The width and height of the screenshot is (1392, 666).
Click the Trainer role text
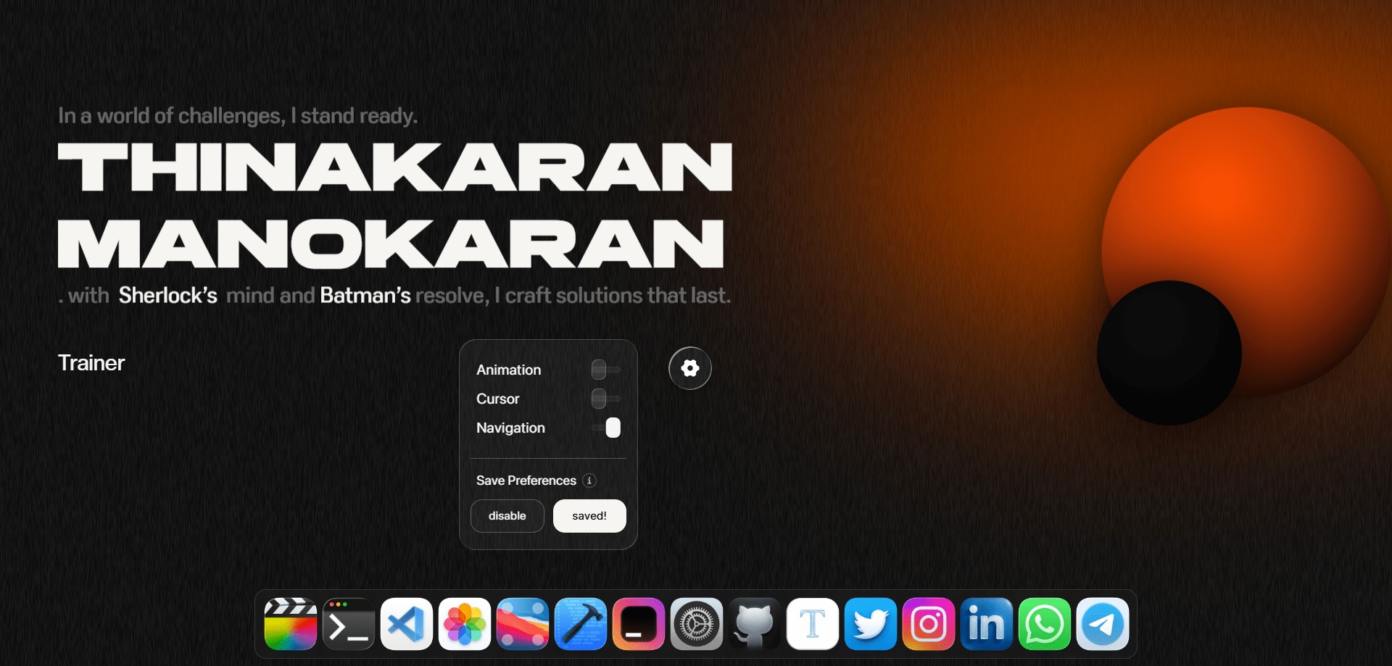[x=91, y=363]
